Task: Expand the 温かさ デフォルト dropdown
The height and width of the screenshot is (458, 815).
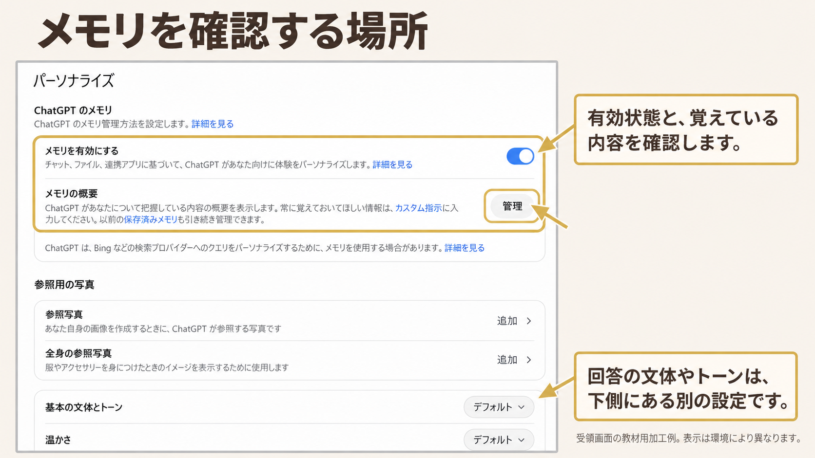Action: pos(499,440)
